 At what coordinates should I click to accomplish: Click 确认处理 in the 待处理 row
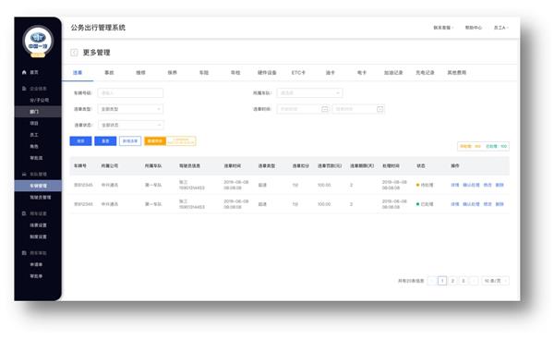(471, 185)
